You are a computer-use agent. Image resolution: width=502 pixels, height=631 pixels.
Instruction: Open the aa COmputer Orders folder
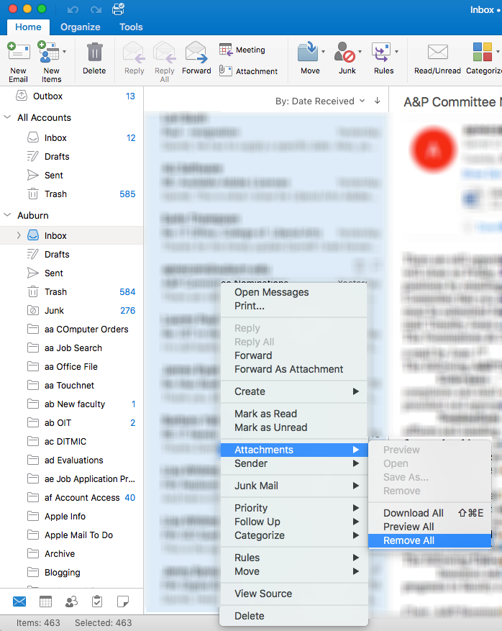pos(72,330)
